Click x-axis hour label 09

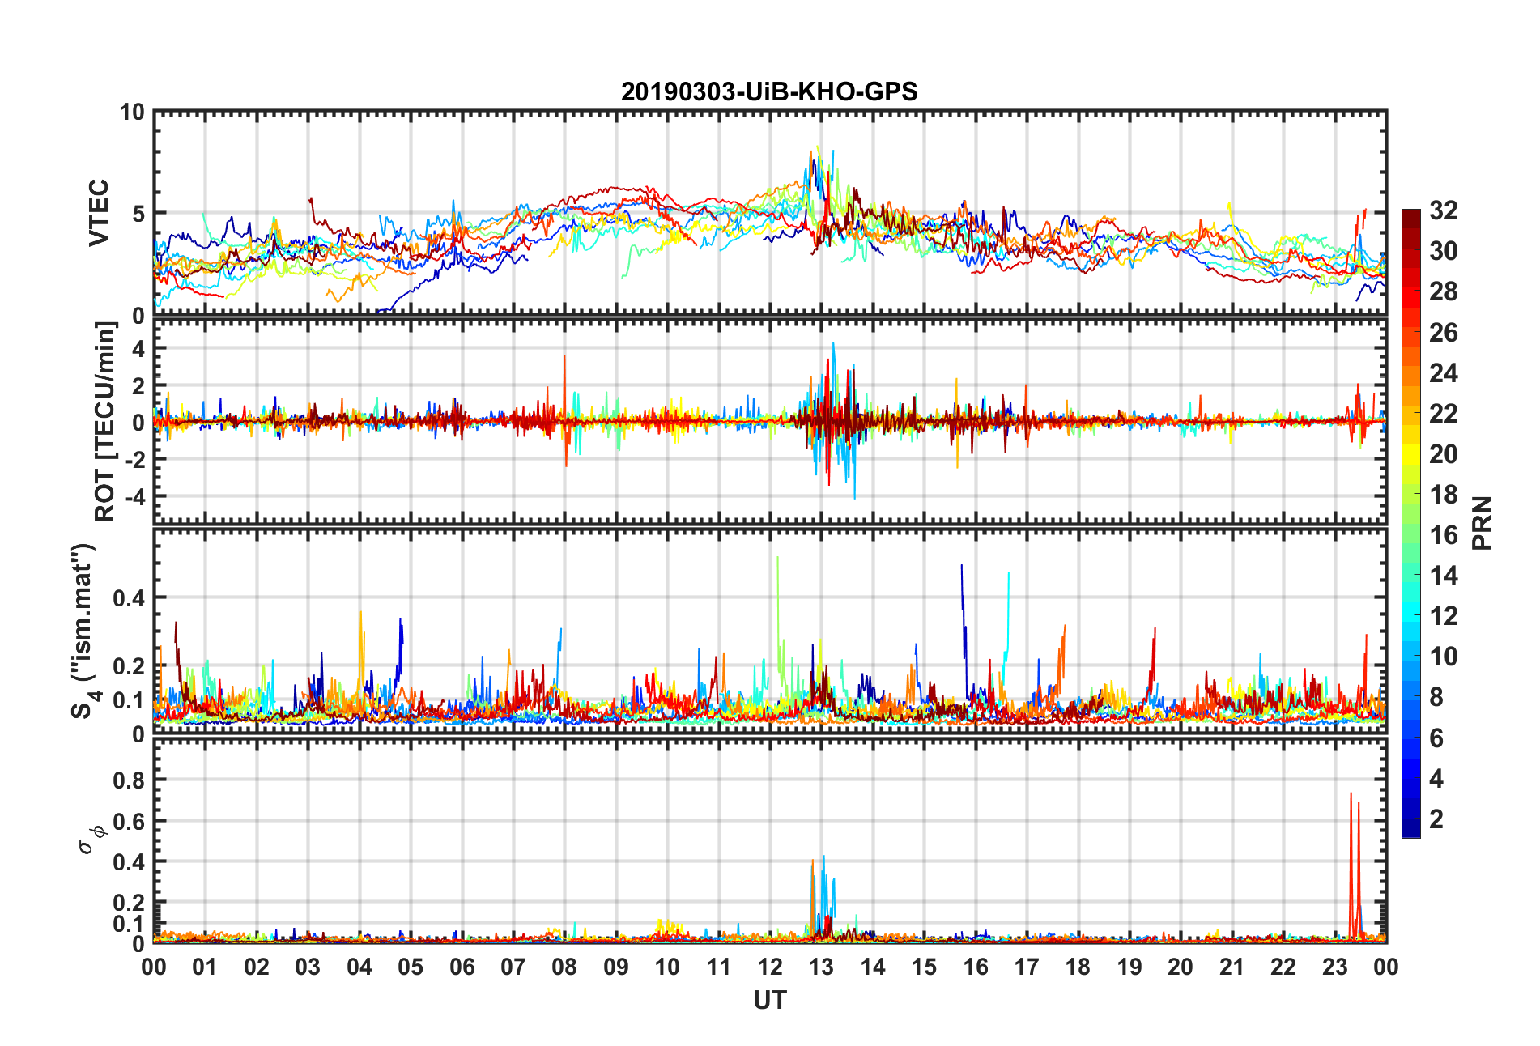click(616, 967)
